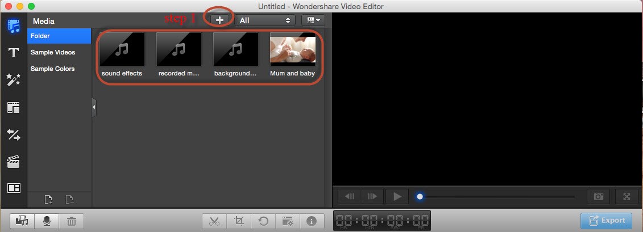
Task: Open the crop tool
Action: [239, 221]
